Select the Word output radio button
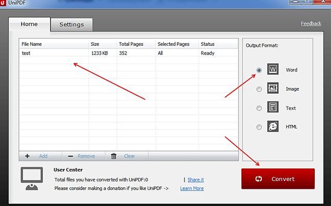331x206 pixels. [x=259, y=70]
